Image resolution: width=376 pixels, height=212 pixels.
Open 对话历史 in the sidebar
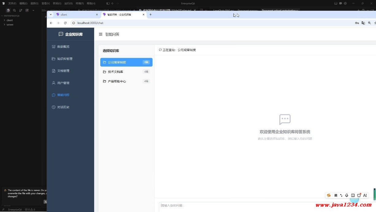tap(63, 107)
